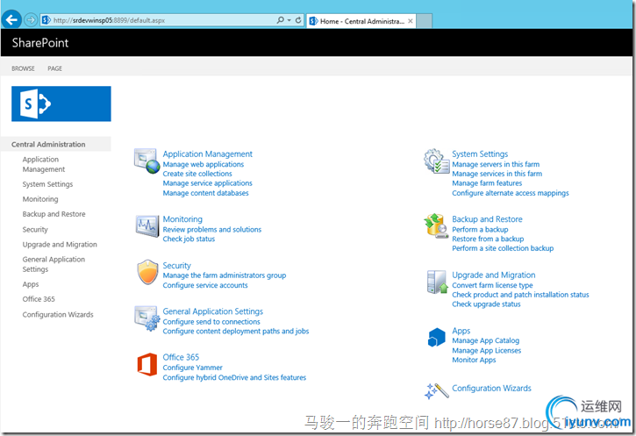
Task: Open Monitoring in left navigation
Action: 40,199
